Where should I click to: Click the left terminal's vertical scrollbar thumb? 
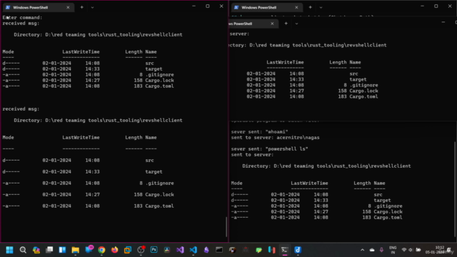pyautogui.click(x=226, y=227)
